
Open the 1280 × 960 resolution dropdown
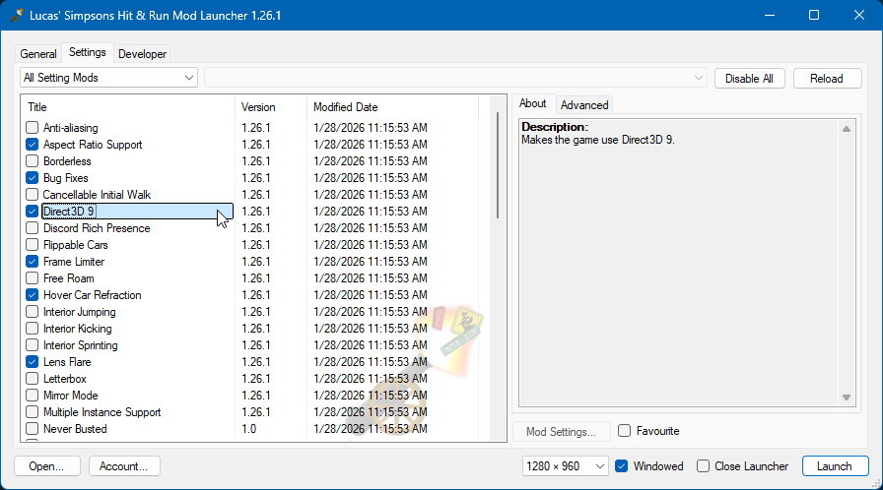(566, 466)
